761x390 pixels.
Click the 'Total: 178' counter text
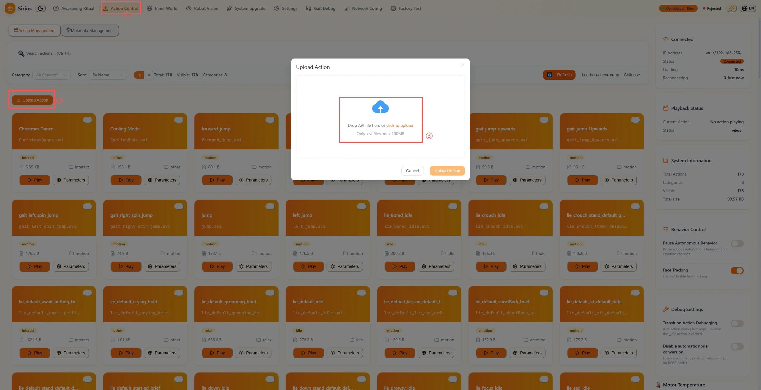pyautogui.click(x=163, y=75)
